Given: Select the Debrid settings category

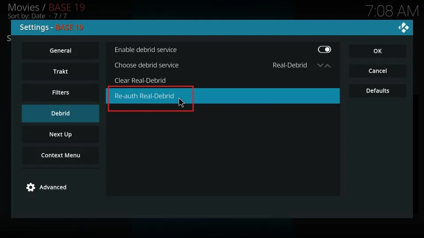Looking at the screenshot, I should coord(61,113).
